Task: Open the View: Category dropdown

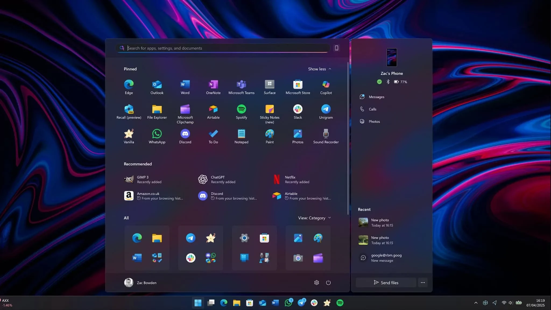Action: point(314,218)
